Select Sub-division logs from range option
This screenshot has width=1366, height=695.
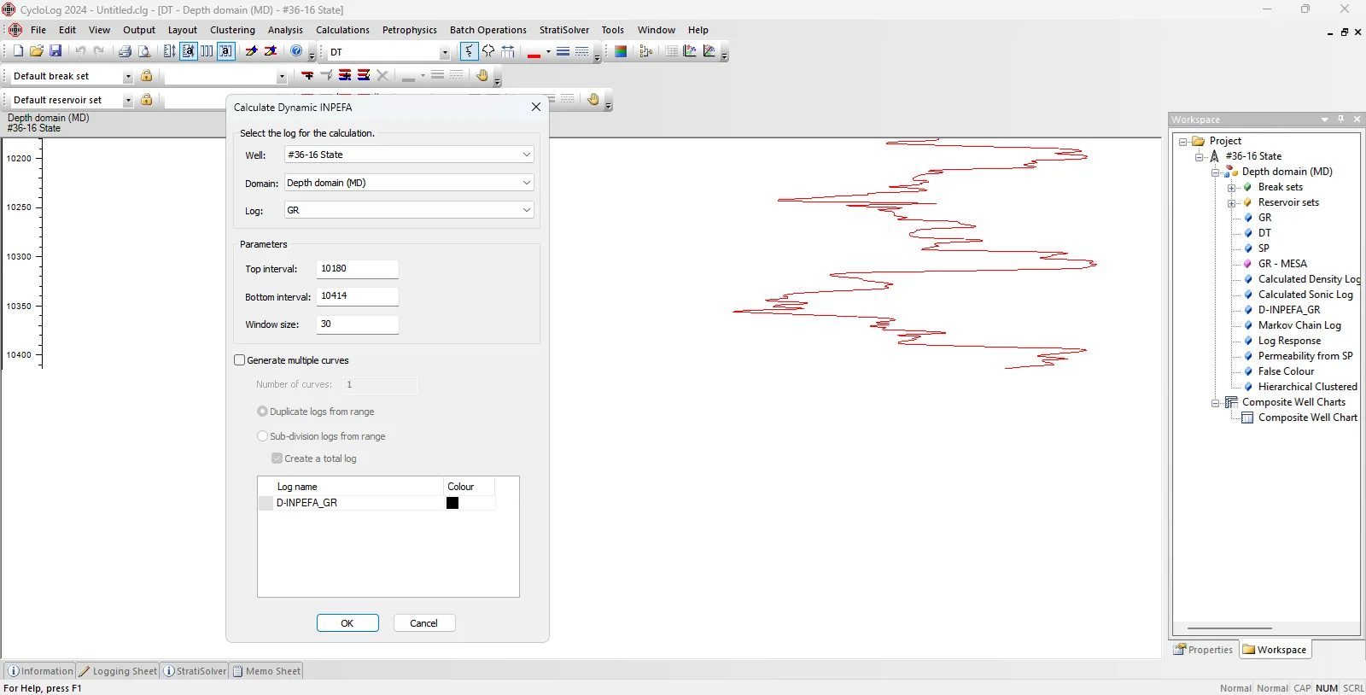point(262,436)
